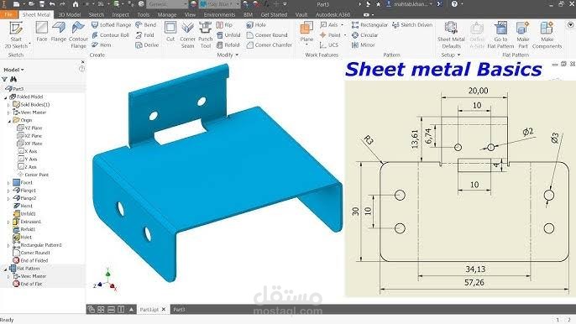Expand the Flange1 feature node

click(8, 191)
